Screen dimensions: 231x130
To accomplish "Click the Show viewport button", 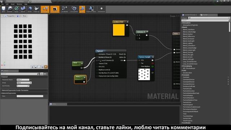I will tap(25, 16).
